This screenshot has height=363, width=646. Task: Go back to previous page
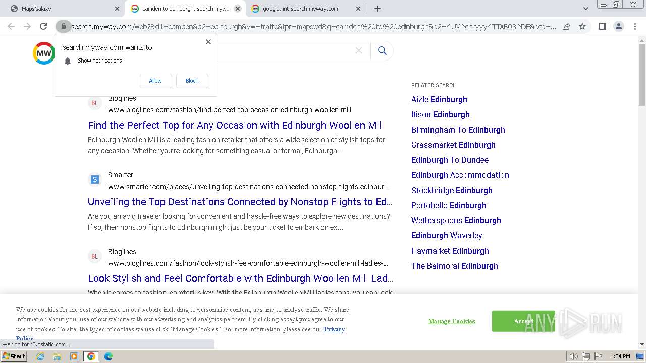click(11, 26)
